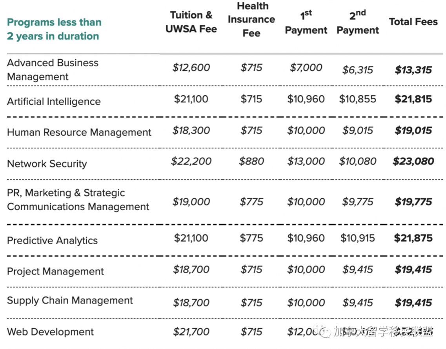Select the Human Resource Management program name
446x349 pixels.
pyautogui.click(x=79, y=132)
